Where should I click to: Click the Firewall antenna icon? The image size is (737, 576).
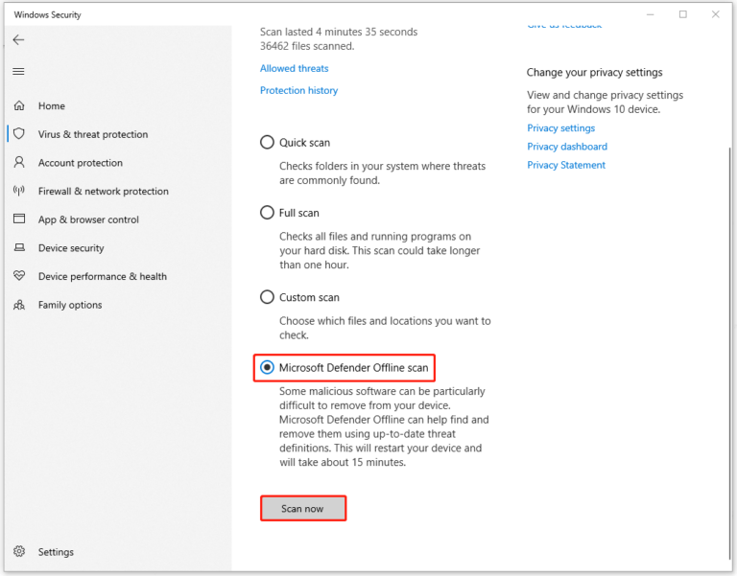(x=19, y=191)
